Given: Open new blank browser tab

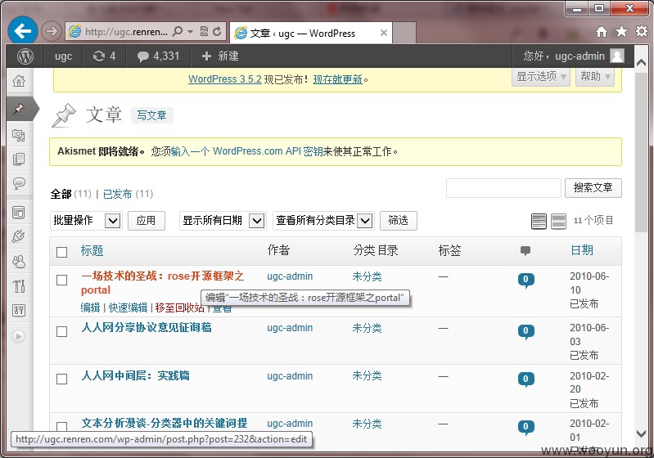Looking at the screenshot, I should [x=404, y=33].
